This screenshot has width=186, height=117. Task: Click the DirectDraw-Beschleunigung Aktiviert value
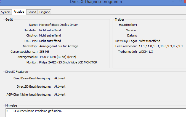(60, 78)
